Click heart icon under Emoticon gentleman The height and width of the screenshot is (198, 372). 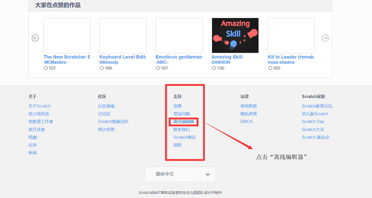(x=158, y=68)
